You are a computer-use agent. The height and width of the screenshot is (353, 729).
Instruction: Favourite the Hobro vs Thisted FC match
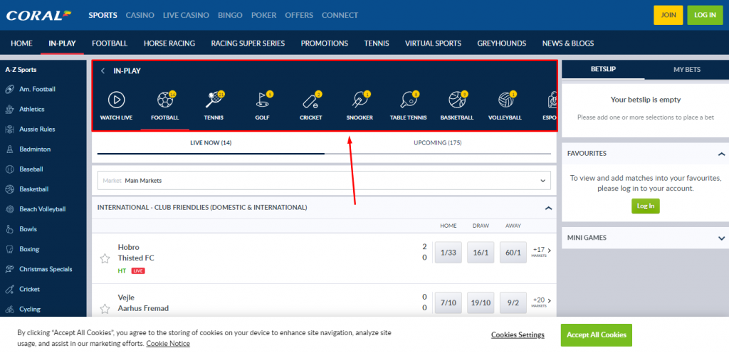coord(105,258)
